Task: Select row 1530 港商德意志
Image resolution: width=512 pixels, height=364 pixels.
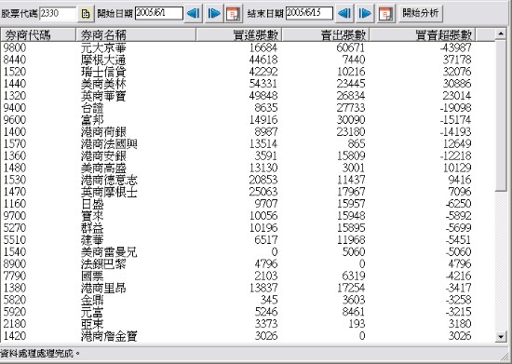Action: [x=248, y=180]
